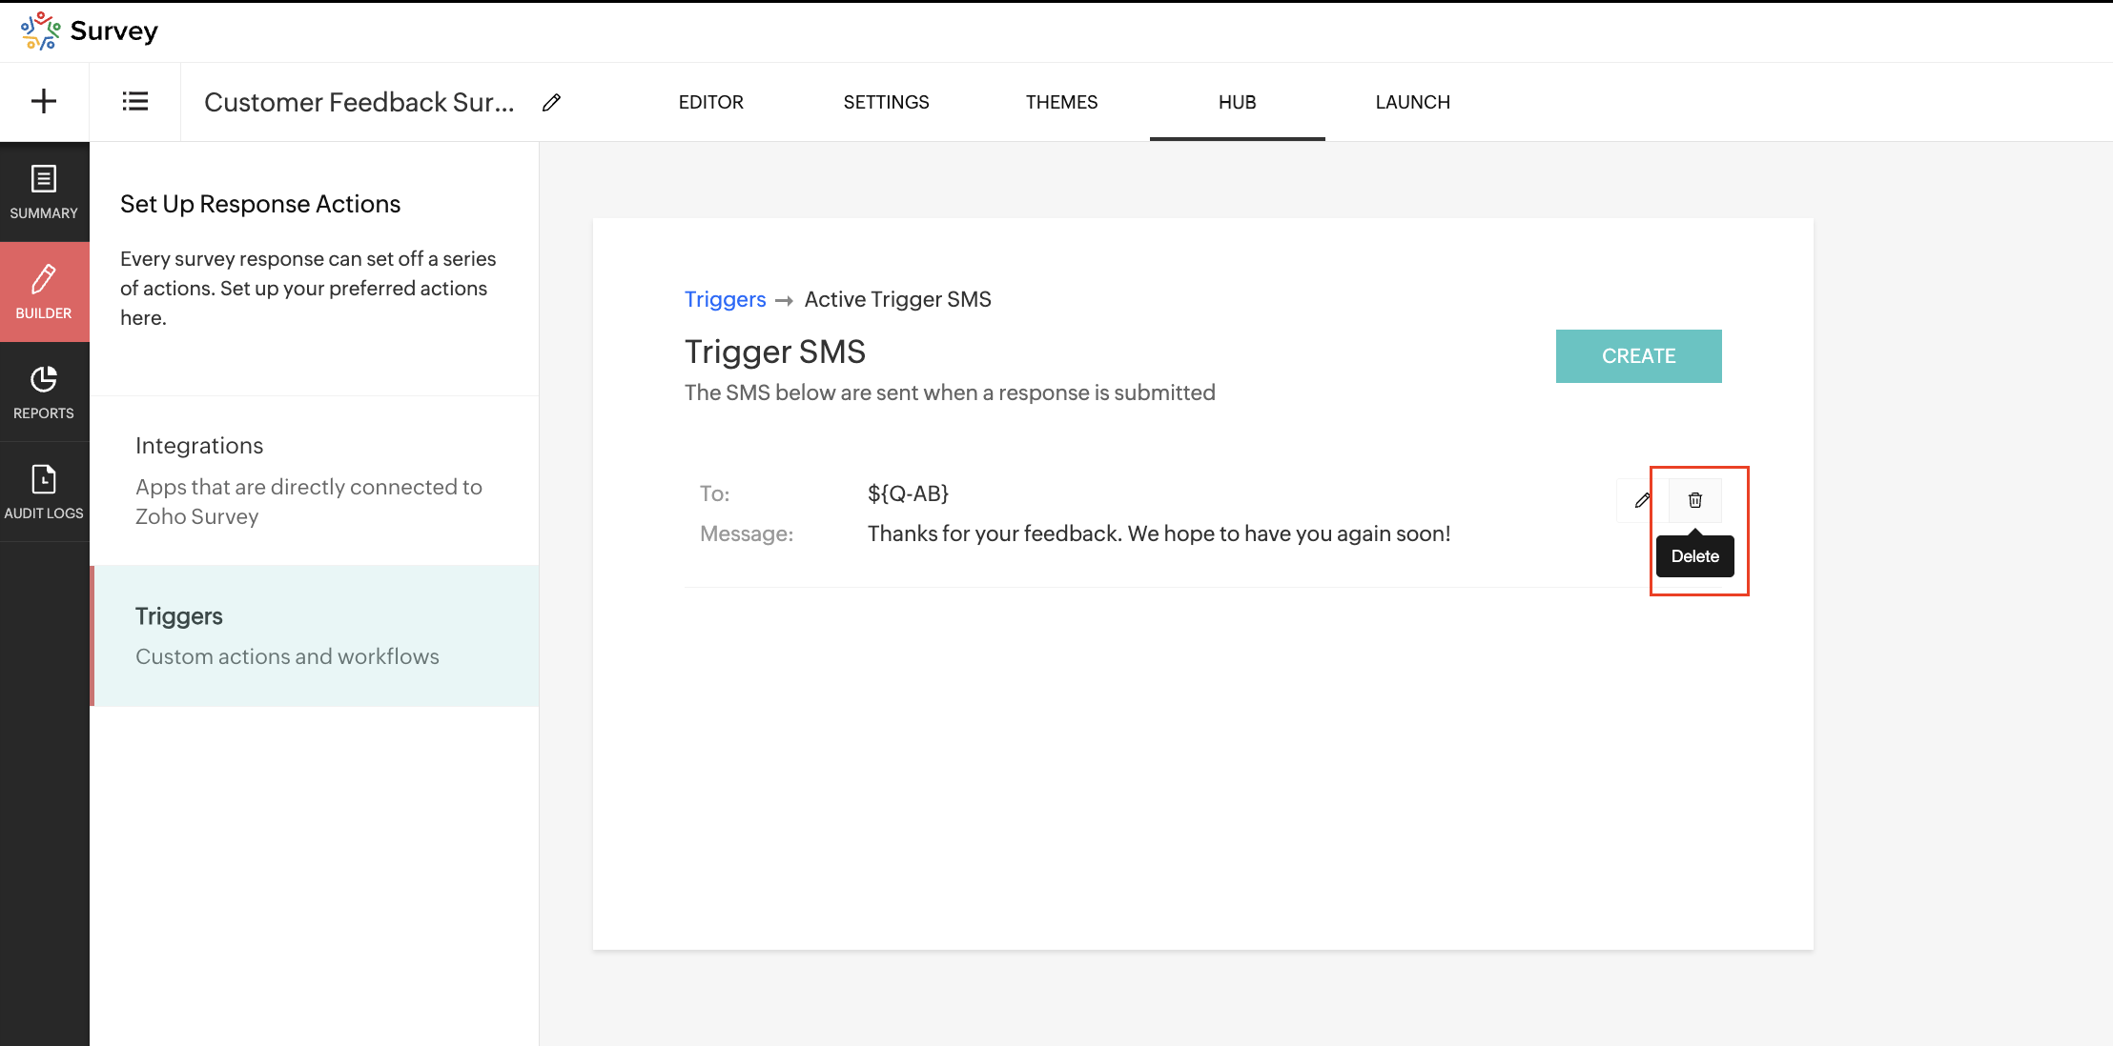Select the Builder sidebar icon
Viewport: 2113px width, 1046px height.
click(x=44, y=292)
